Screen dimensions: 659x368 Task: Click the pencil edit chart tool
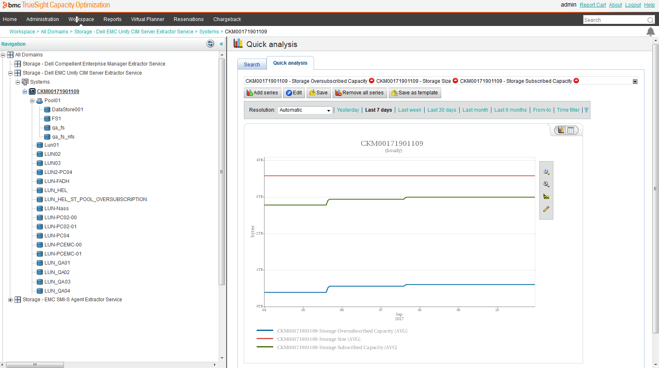pyautogui.click(x=546, y=209)
